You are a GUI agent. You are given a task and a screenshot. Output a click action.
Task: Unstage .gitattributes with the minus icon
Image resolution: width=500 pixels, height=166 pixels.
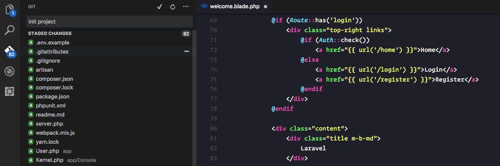[x=187, y=51]
